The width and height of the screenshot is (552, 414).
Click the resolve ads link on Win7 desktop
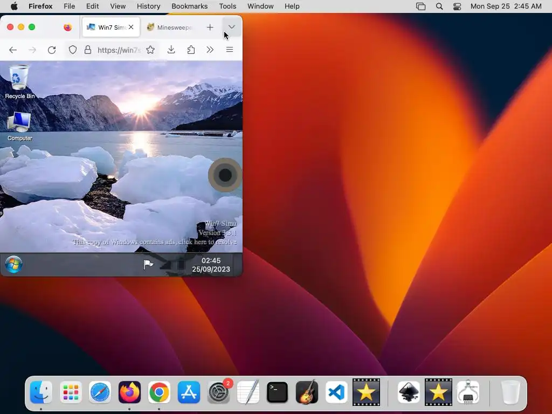coord(155,242)
